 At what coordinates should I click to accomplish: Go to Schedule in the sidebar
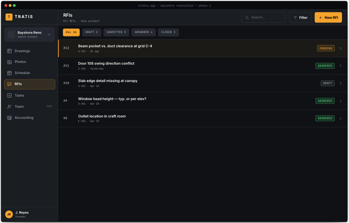(30, 73)
